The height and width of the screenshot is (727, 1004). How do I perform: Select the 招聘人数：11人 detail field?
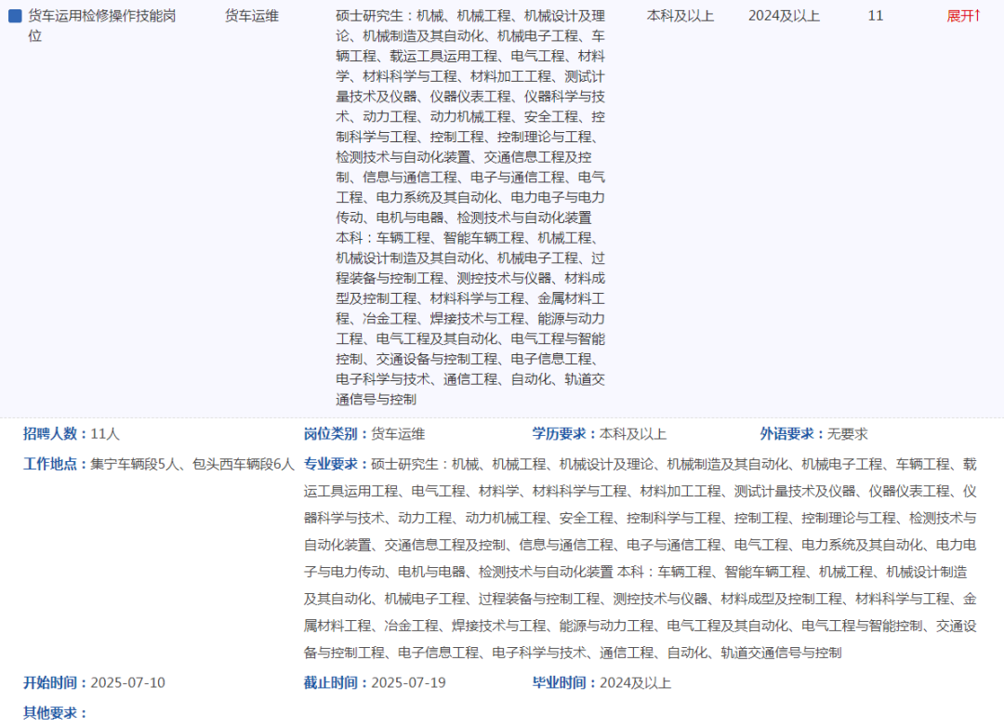click(71, 433)
